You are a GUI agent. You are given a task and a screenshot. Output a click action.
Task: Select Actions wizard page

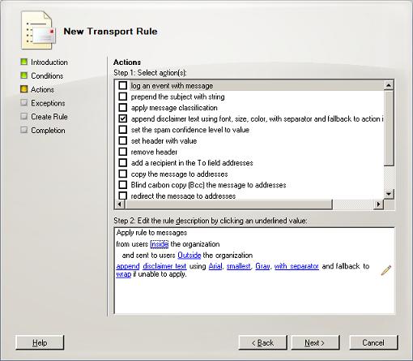point(42,89)
